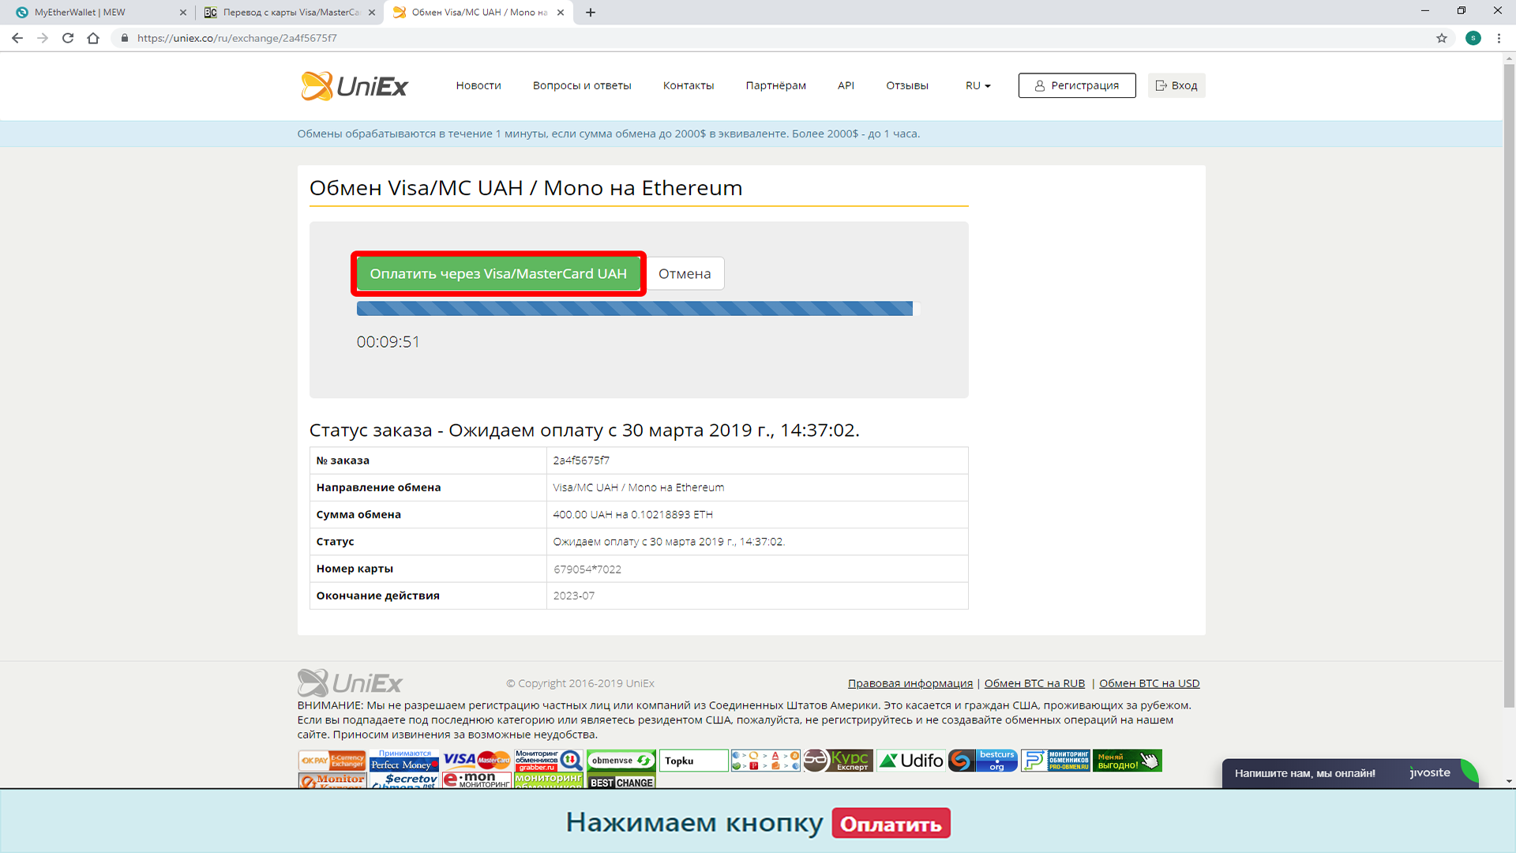Screen dimensions: 1516x853
Task: Click the Меняй выгодно badge
Action: click(1128, 761)
